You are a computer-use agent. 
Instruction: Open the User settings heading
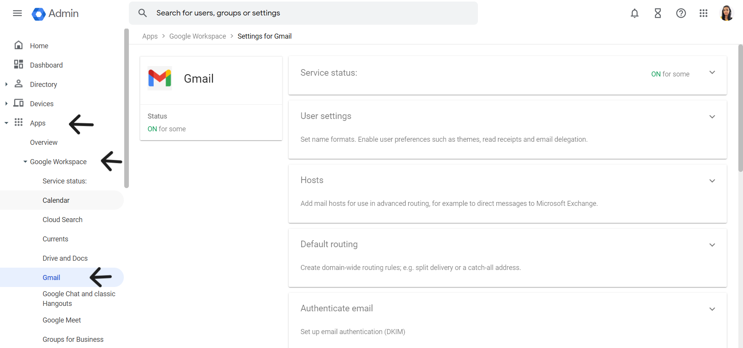click(x=326, y=116)
